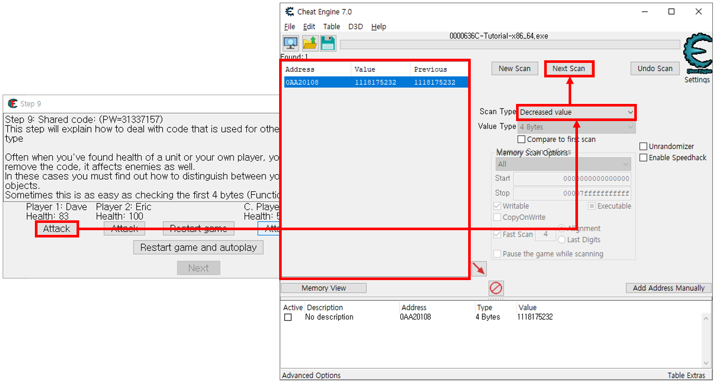Click 4 Bytes type in address table
The height and width of the screenshot is (384, 716).
point(488,317)
